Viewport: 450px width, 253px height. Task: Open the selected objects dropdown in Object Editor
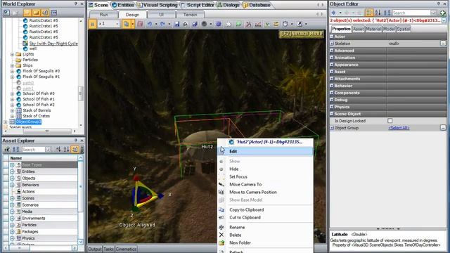tap(444, 20)
